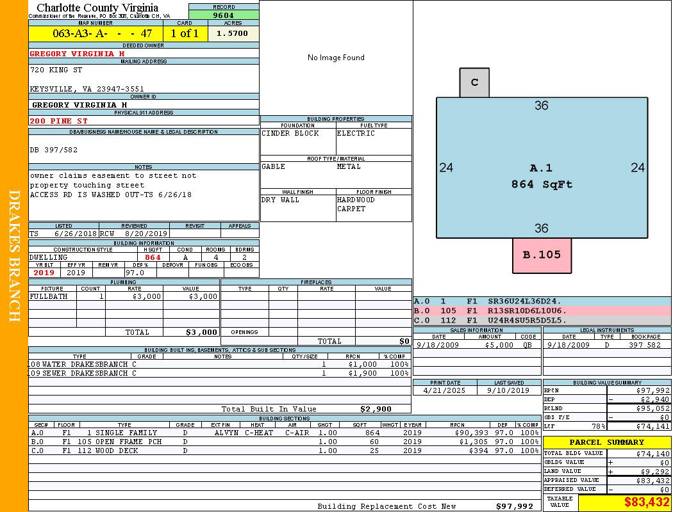Click building summary RPCN $97,992
This screenshot has height=512, width=673.
click(653, 390)
